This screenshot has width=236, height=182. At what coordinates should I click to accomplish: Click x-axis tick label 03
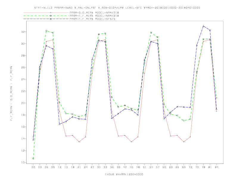click(x=40, y=167)
